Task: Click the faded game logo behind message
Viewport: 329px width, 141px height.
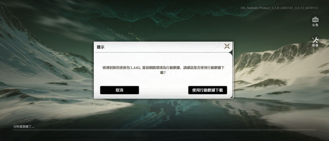Action: click(x=166, y=68)
